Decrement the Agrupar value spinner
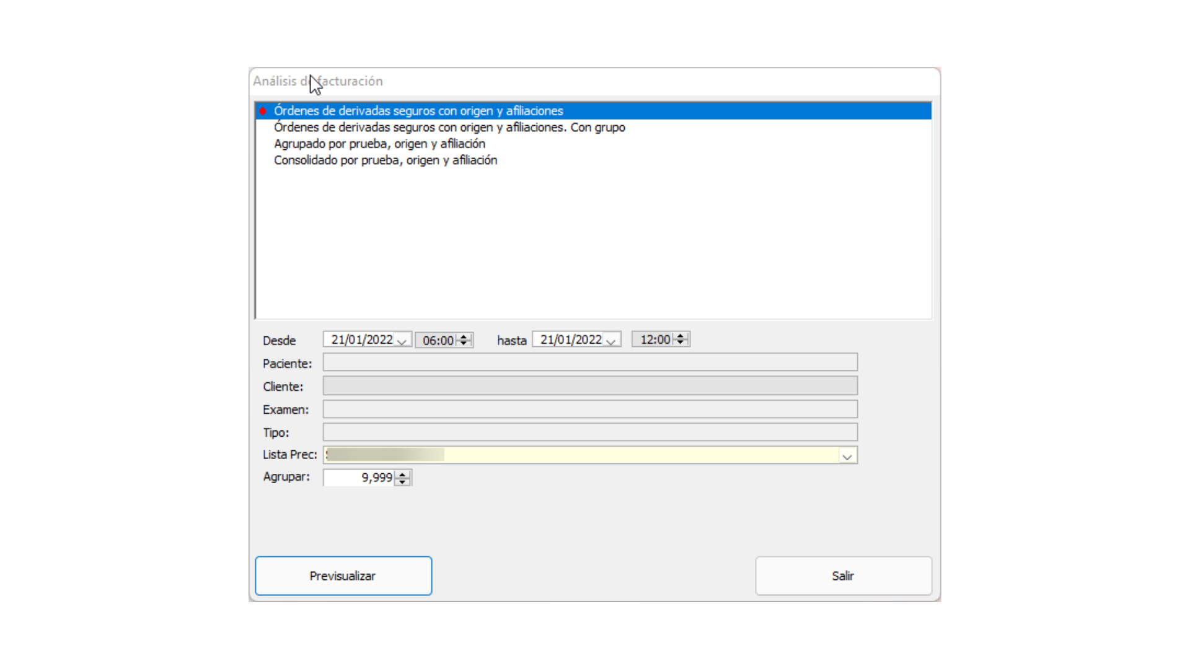 (402, 481)
